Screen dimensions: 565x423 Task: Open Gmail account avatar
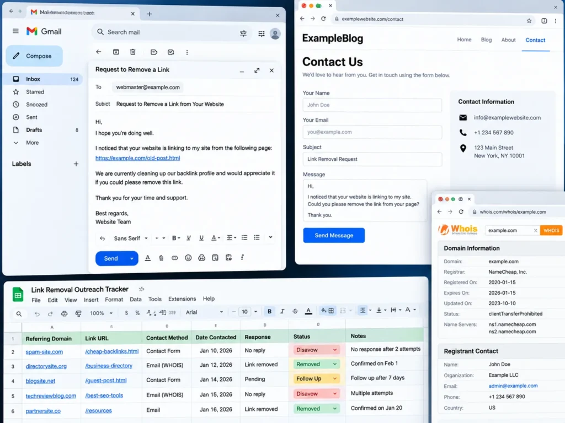click(275, 34)
